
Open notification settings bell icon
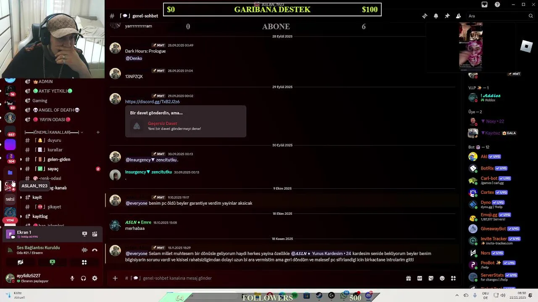click(436, 16)
